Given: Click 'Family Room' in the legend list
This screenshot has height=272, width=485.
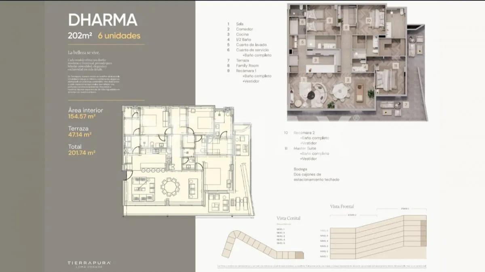Looking at the screenshot, I should point(247,65).
